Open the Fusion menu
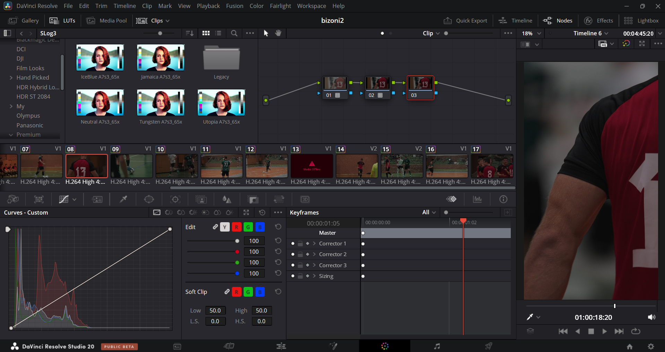 pos(235,6)
